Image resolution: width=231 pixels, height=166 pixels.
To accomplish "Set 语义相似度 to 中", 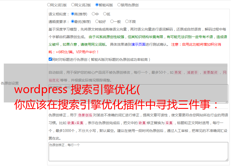I will (93, 14).
